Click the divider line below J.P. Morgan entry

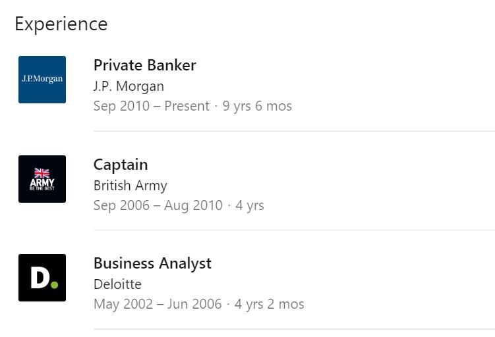click(294, 131)
